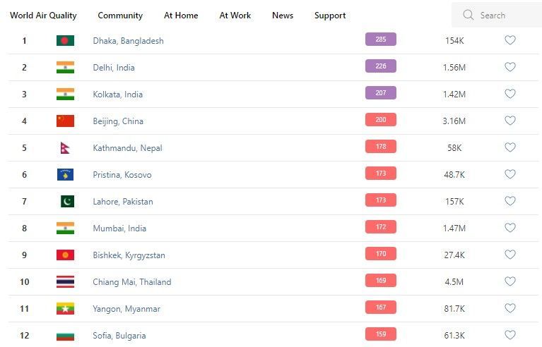Click the China flag icon

pyautogui.click(x=65, y=121)
